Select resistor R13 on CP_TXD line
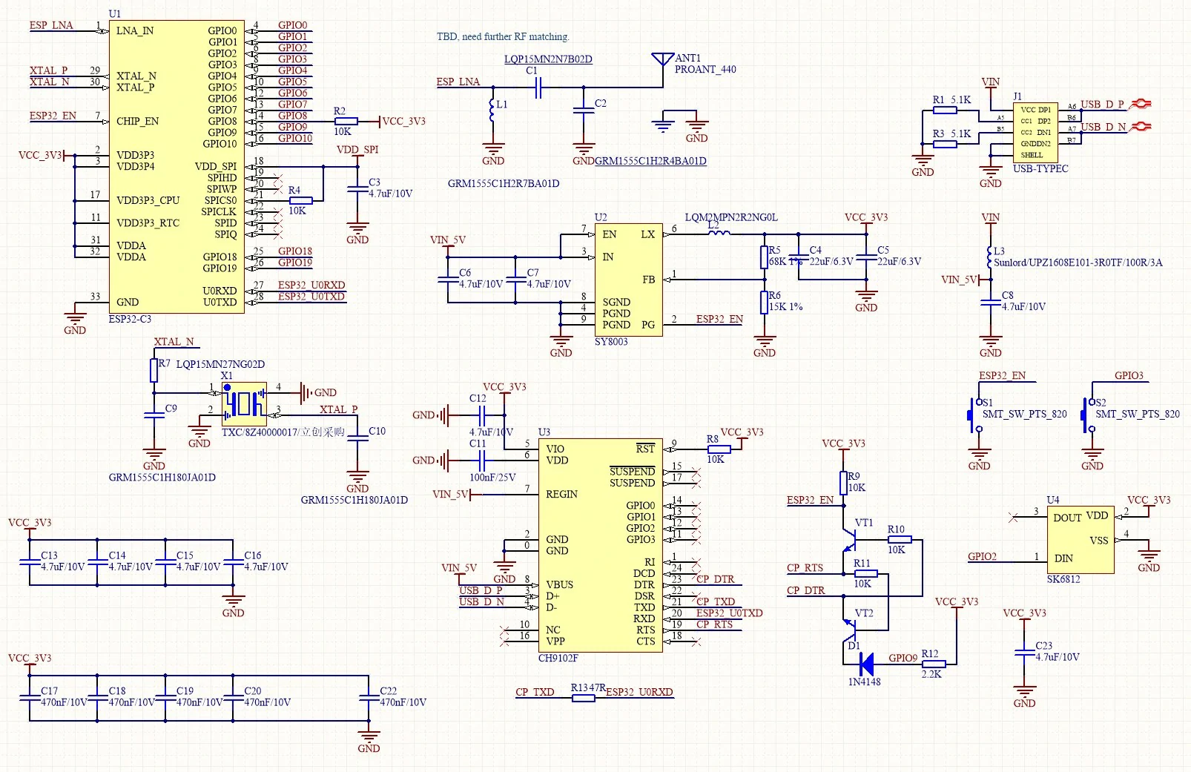 [583, 697]
